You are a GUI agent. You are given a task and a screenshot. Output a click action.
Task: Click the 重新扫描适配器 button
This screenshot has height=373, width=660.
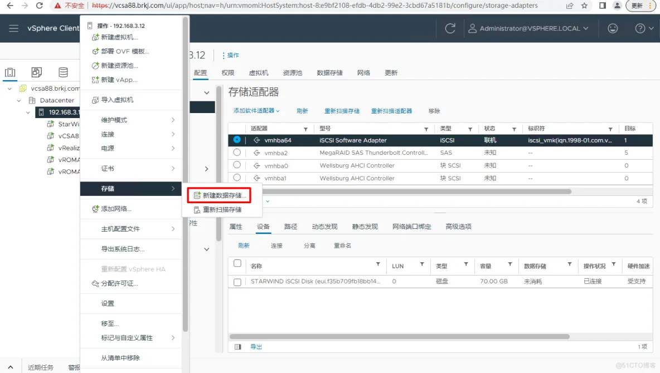point(391,111)
